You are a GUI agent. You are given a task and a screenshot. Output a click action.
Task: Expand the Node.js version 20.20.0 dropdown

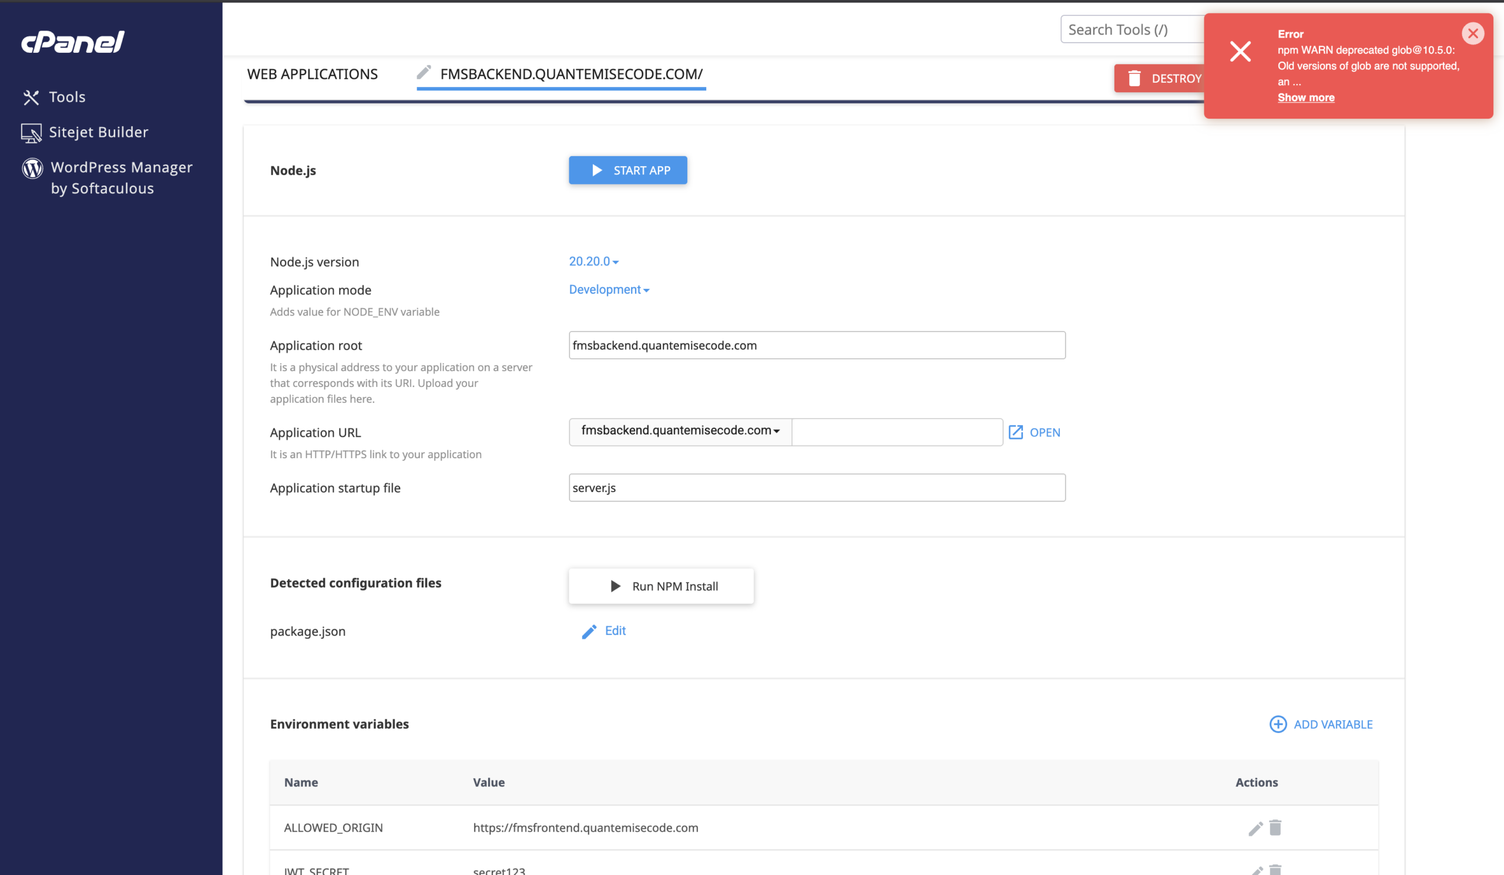(593, 261)
